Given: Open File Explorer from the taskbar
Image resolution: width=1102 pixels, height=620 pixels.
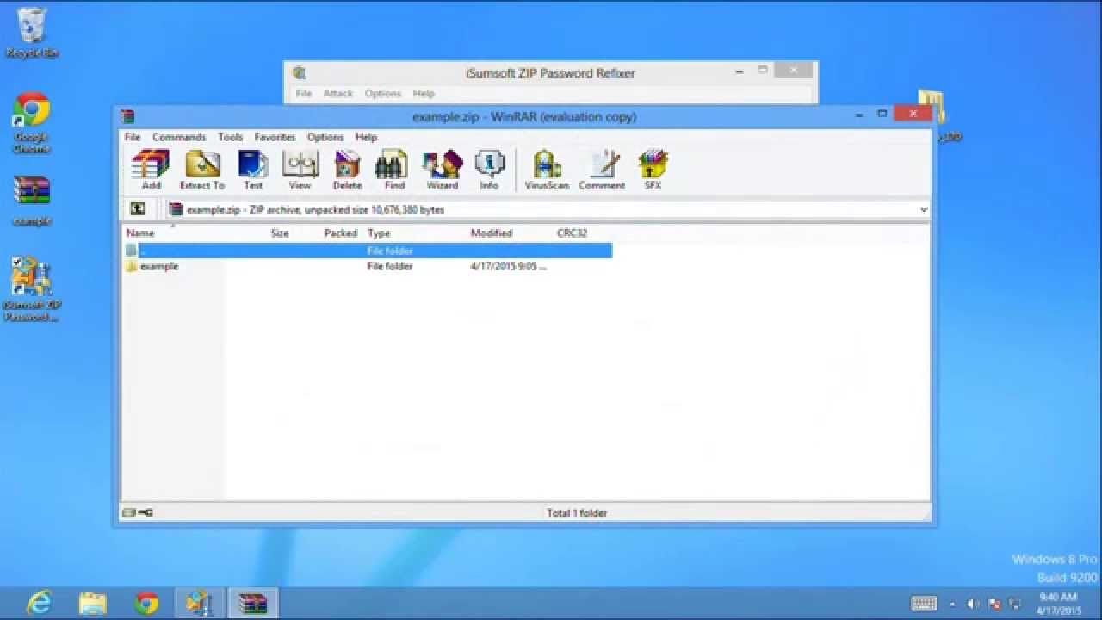Looking at the screenshot, I should coord(92,603).
